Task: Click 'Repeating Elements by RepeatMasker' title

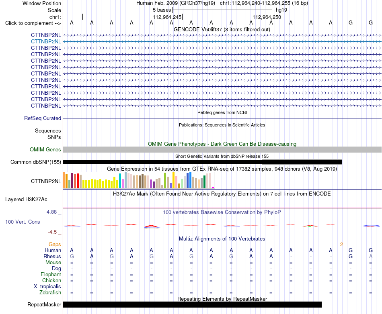Action: point(222,299)
